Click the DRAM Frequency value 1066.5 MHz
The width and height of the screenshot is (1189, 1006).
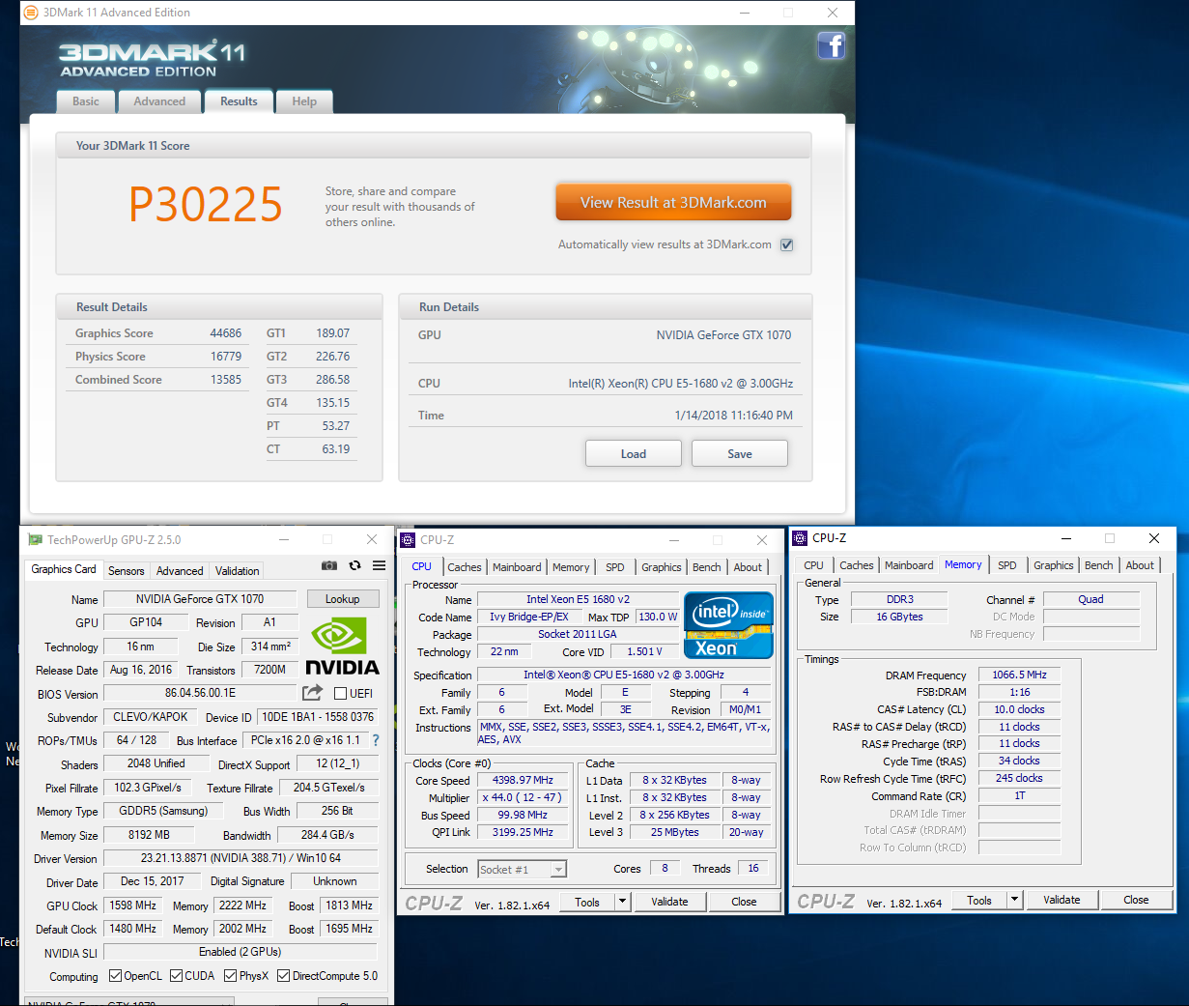point(1019,675)
